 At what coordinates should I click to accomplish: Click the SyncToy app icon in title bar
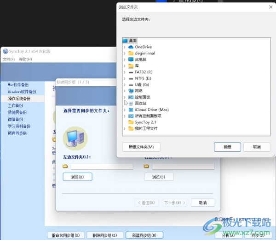pyautogui.click(x=6, y=51)
